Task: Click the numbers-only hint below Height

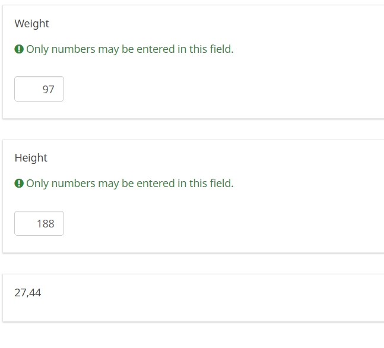Action: tap(129, 184)
